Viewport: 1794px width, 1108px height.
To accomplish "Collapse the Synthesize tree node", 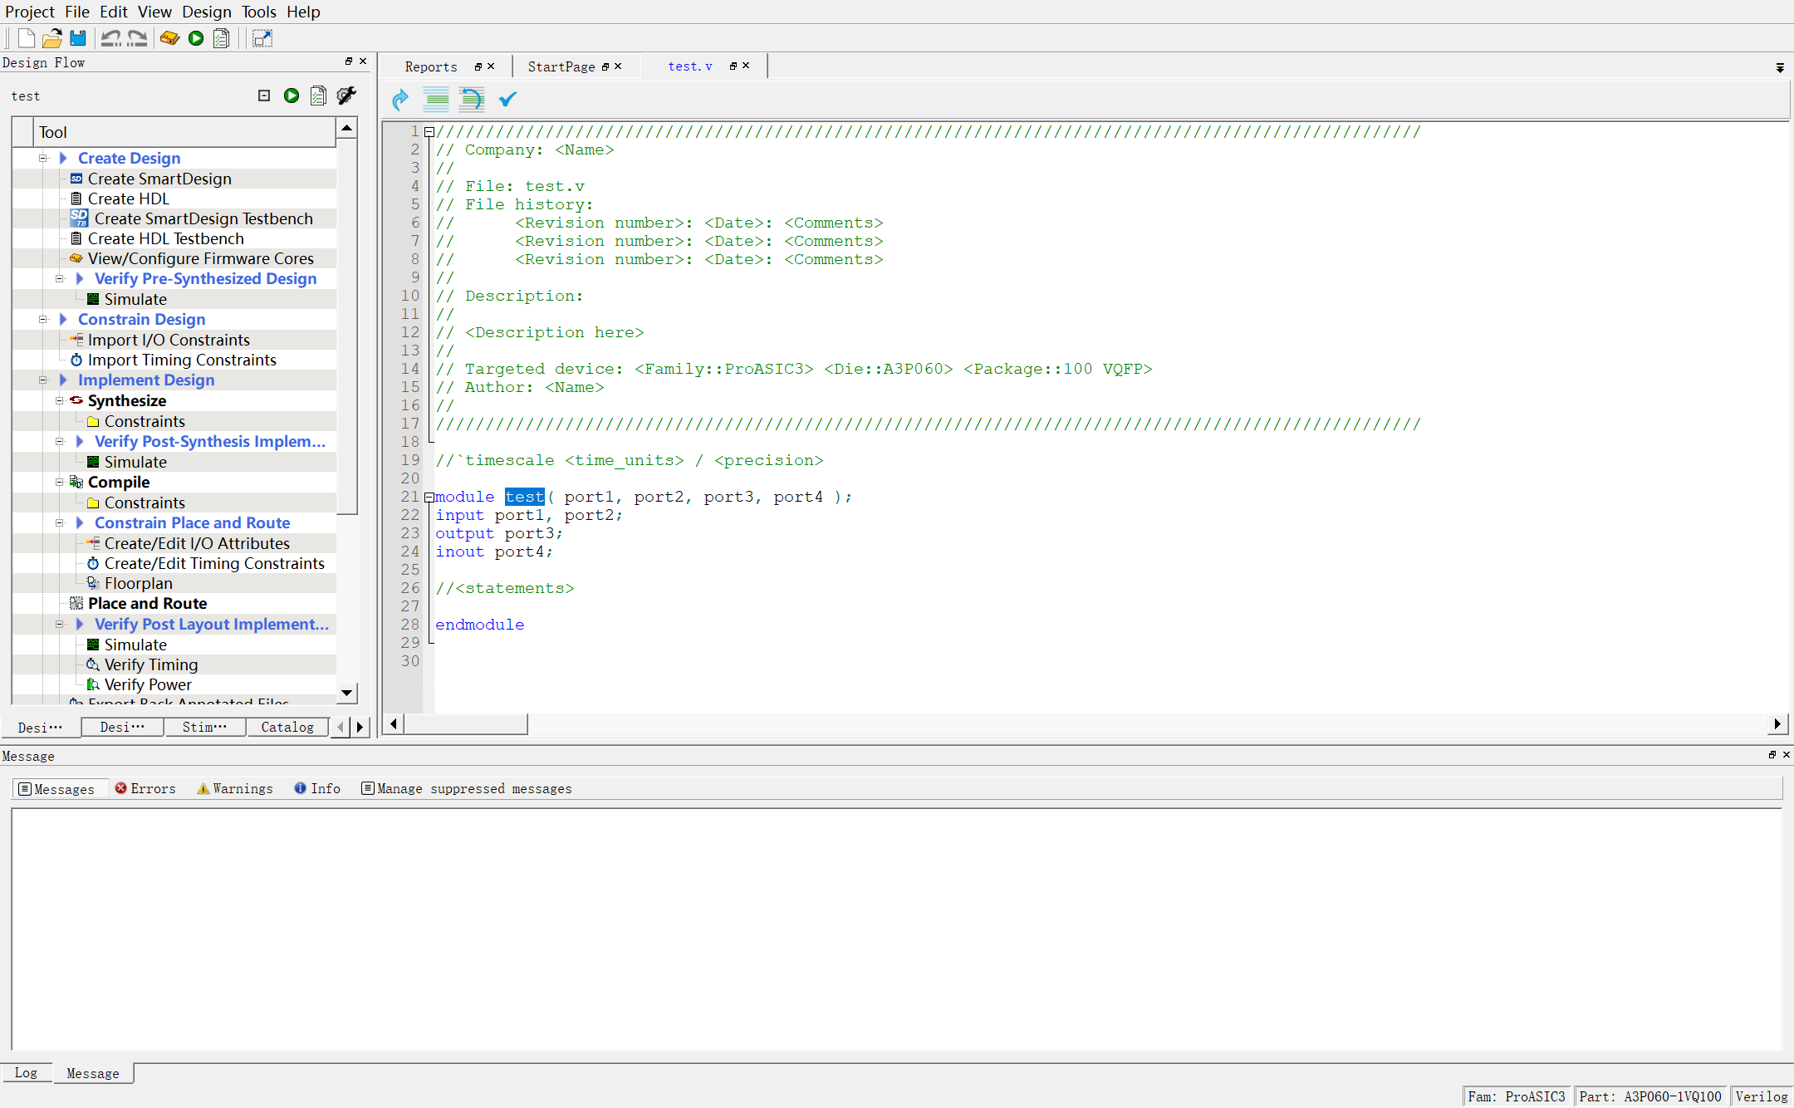I will point(60,400).
